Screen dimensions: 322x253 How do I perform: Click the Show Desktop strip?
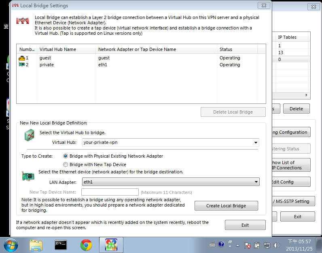pos(319,245)
